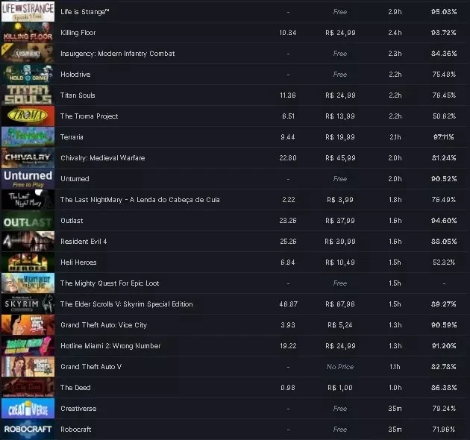The width and height of the screenshot is (470, 440).
Task: Click the Insurgency game thumbnail
Action: point(28,54)
